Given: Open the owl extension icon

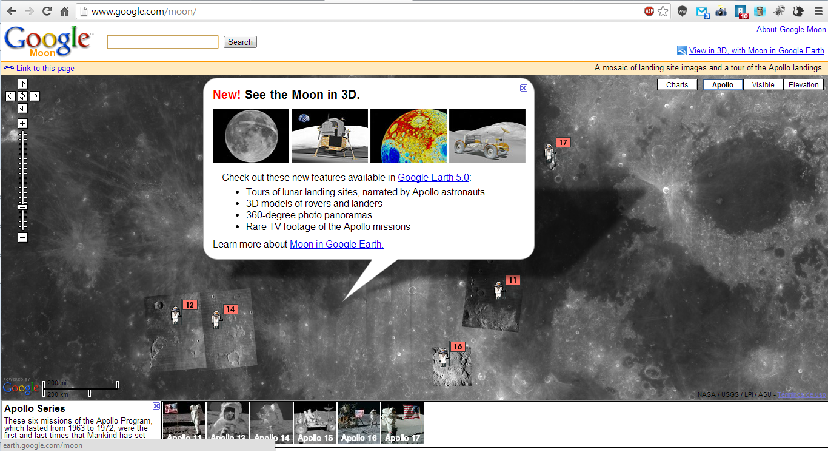Looking at the screenshot, I should pyautogui.click(x=760, y=11).
